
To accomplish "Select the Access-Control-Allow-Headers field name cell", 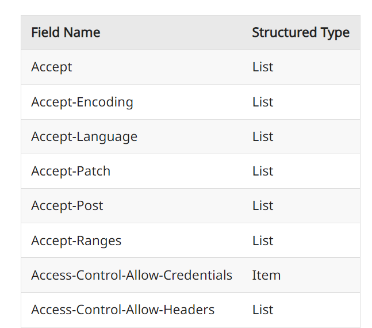I will [122, 310].
